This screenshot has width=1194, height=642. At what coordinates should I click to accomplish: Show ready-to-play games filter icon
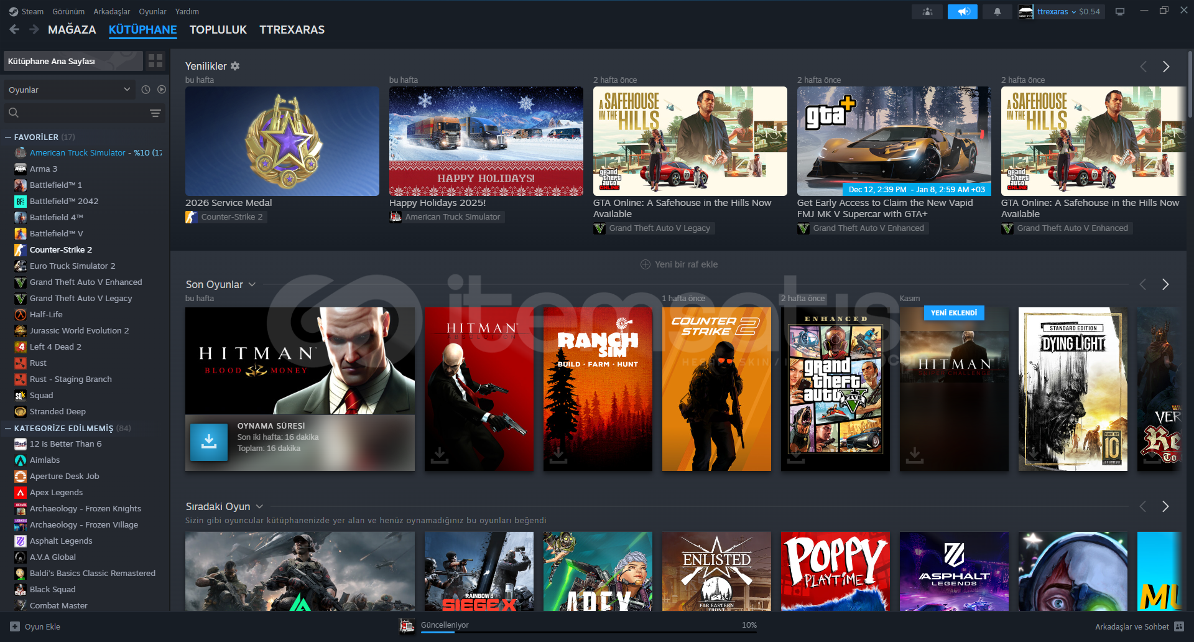(x=162, y=90)
